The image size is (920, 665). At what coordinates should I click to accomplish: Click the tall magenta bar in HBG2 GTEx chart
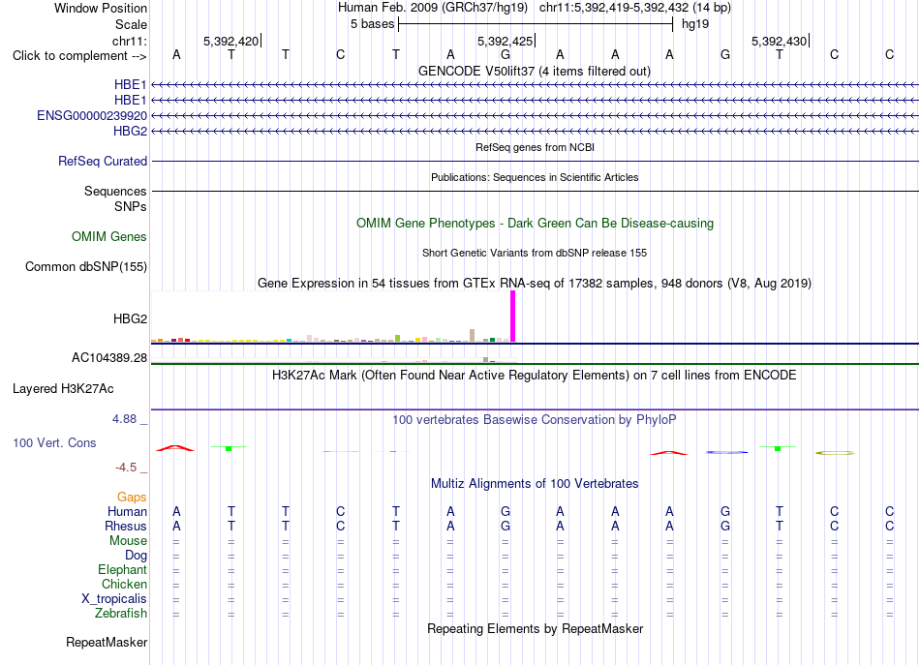(513, 317)
